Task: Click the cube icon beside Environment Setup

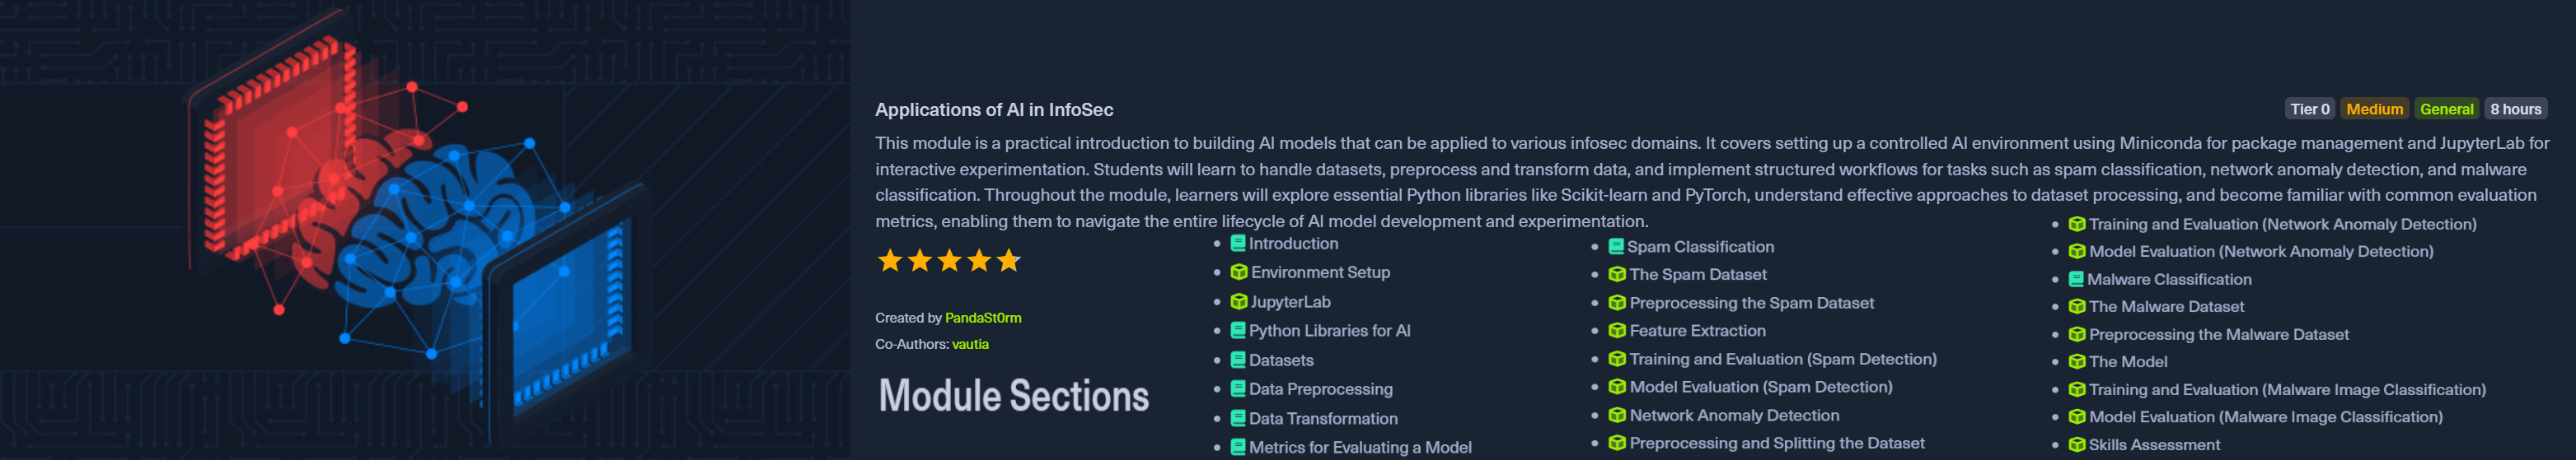Action: point(1238,272)
